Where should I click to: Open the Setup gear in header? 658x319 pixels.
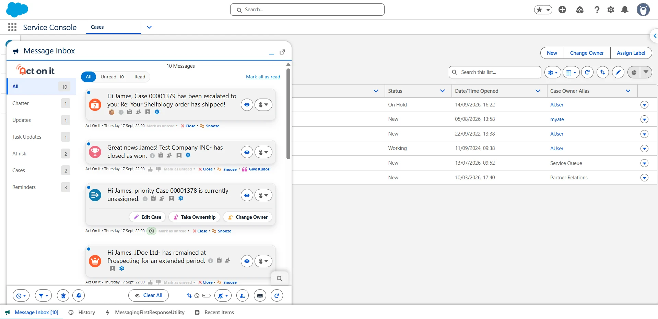611,10
